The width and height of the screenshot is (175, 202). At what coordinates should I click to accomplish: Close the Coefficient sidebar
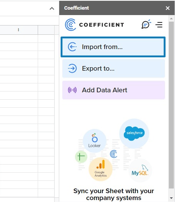pos(168,8)
